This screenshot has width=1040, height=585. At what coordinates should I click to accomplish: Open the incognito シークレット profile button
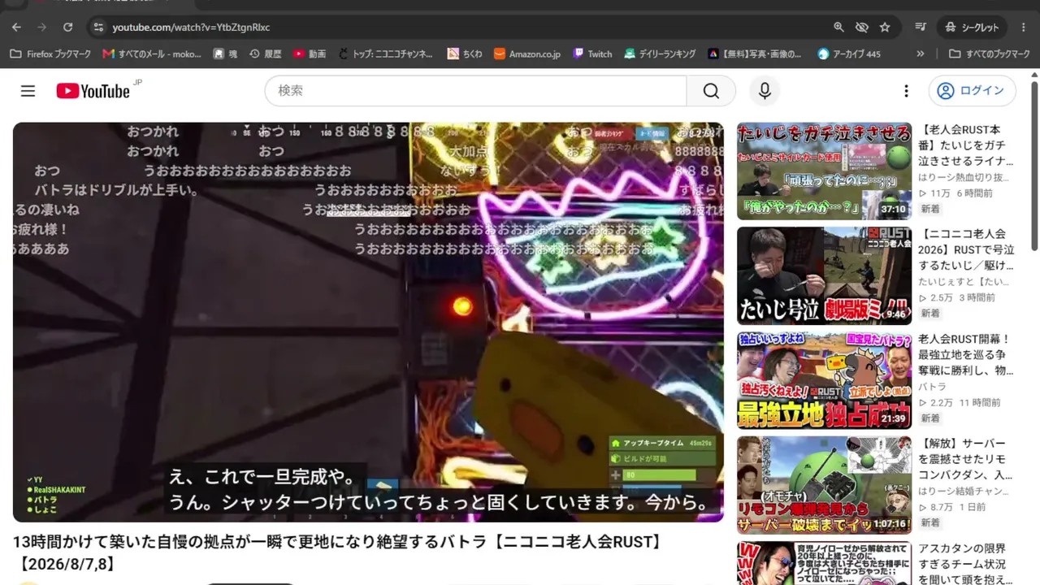click(972, 27)
